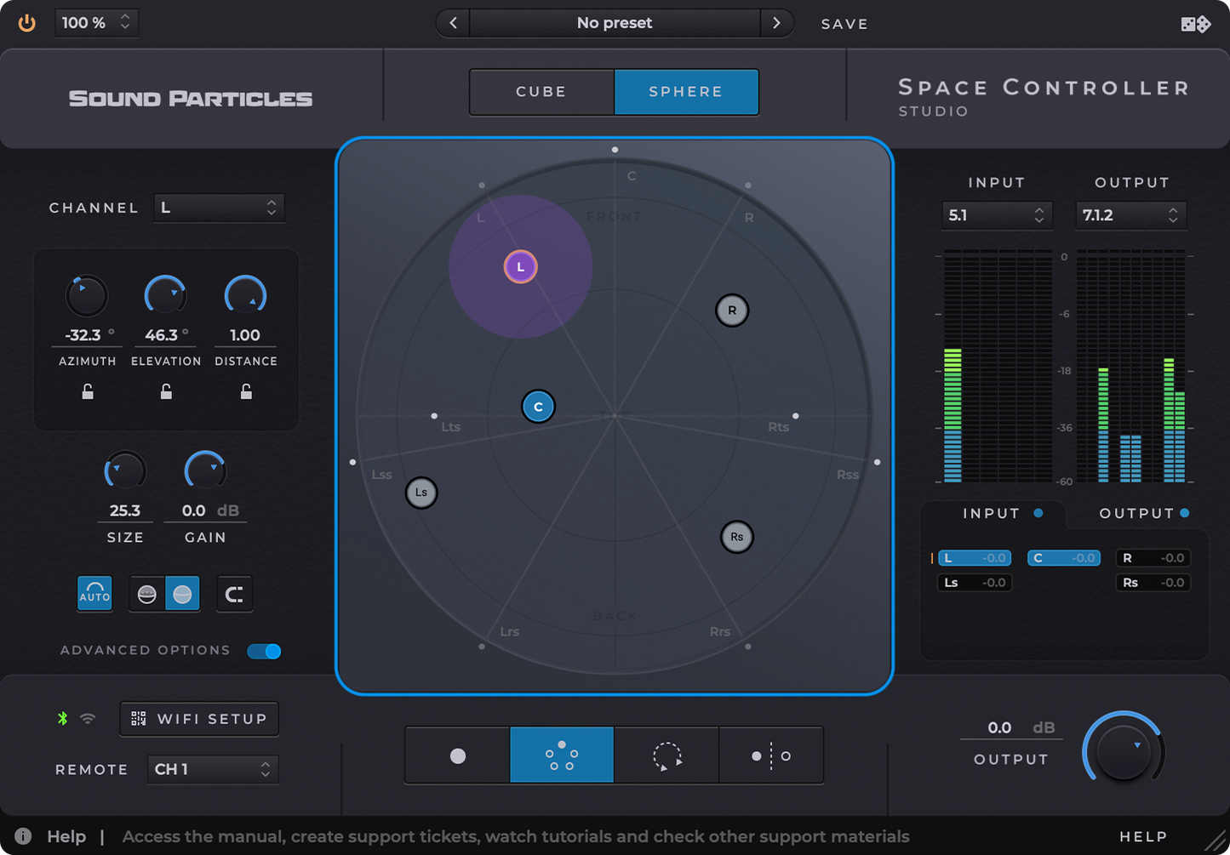Open the Input format dropdown set to 5.1
The image size is (1230, 855).
(x=997, y=215)
